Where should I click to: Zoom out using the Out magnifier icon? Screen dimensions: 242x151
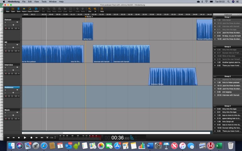click(x=90, y=9)
